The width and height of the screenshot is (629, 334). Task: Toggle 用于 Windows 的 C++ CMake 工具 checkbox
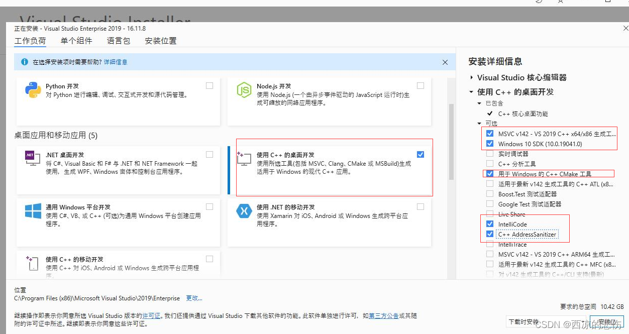490,174
